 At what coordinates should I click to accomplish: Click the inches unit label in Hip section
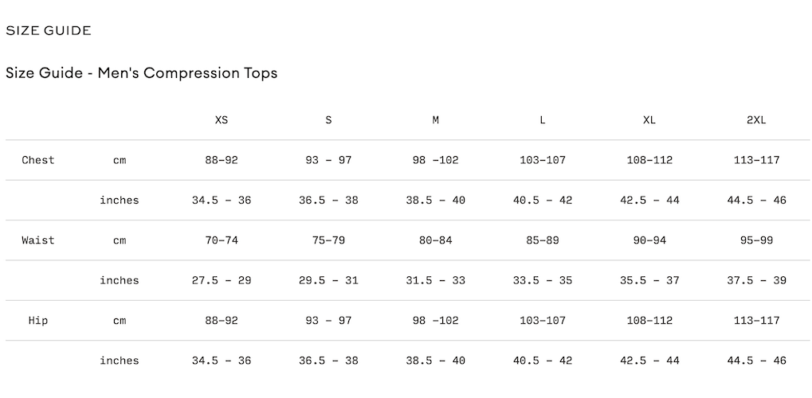pos(119,361)
